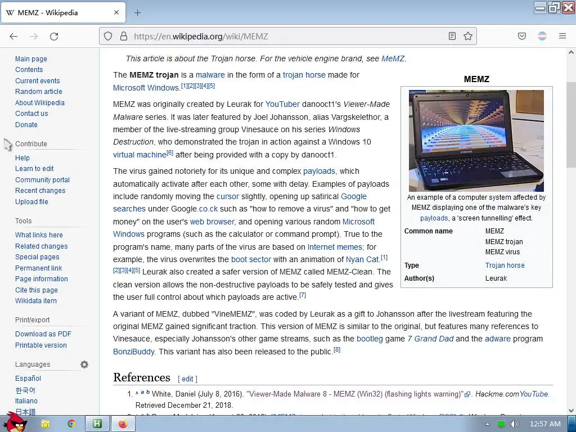Open a Random article
The image size is (576, 432).
[39, 92]
